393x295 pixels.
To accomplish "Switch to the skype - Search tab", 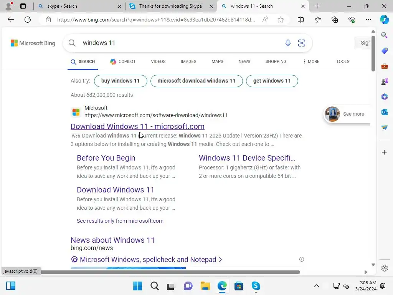I will click(79, 6).
